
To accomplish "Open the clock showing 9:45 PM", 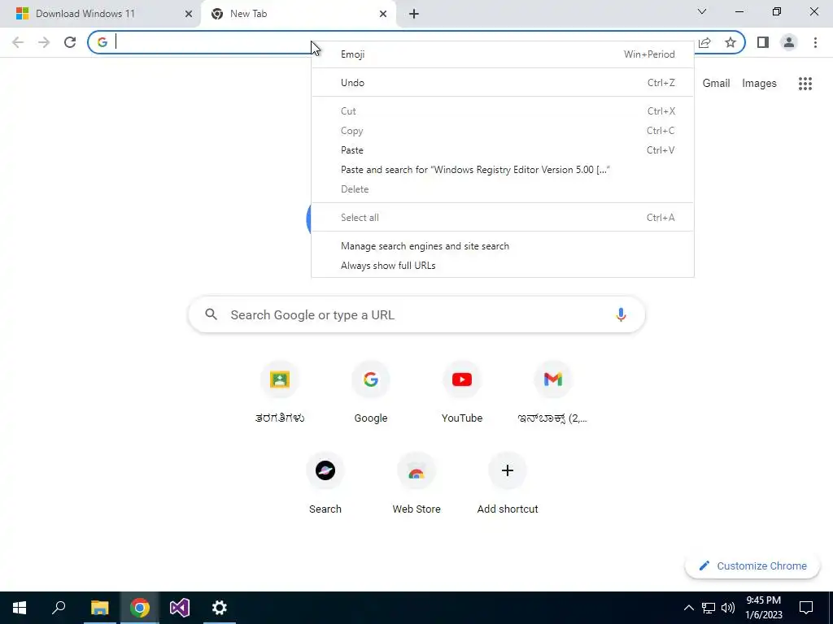I will click(x=764, y=608).
